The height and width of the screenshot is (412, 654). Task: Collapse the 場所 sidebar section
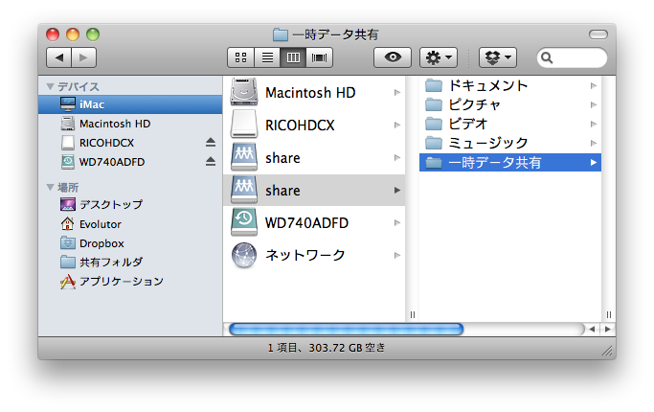tap(50, 188)
